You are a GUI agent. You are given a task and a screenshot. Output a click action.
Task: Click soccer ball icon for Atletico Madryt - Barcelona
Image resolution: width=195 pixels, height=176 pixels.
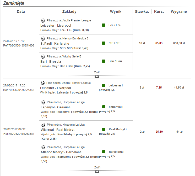pyautogui.click(x=43, y=147)
